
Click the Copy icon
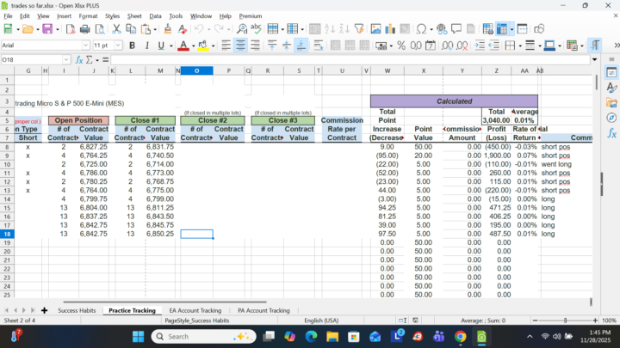131,29
